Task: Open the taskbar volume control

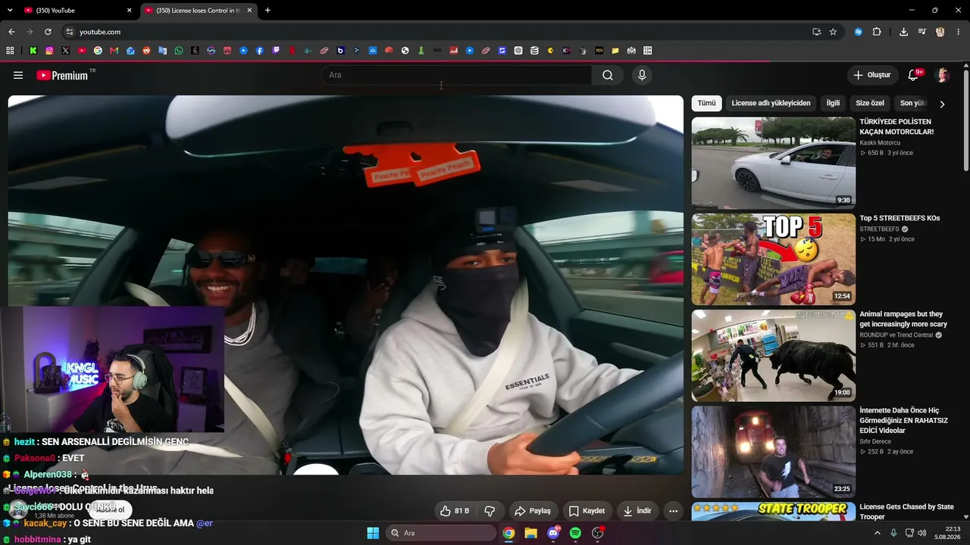Action: click(x=921, y=533)
